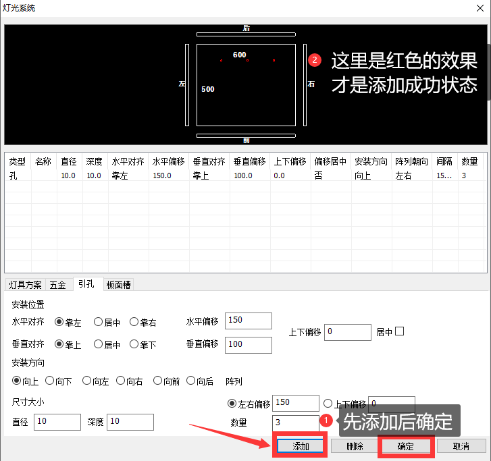Click the 安装方向 column header
Screen dimensions: 491x461
371,161
